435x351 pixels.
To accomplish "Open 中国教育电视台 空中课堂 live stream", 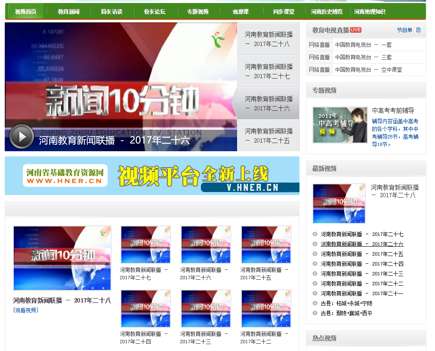I will [x=368, y=70].
